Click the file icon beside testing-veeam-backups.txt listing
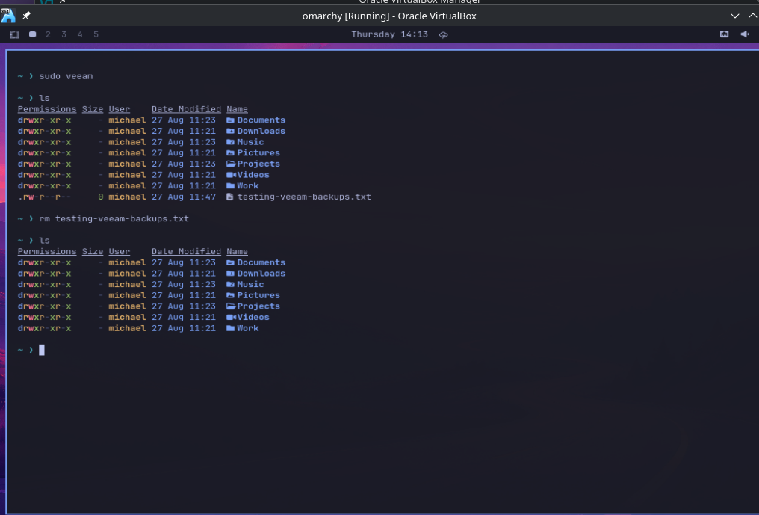Screen dimensions: 759x515 click(x=230, y=197)
